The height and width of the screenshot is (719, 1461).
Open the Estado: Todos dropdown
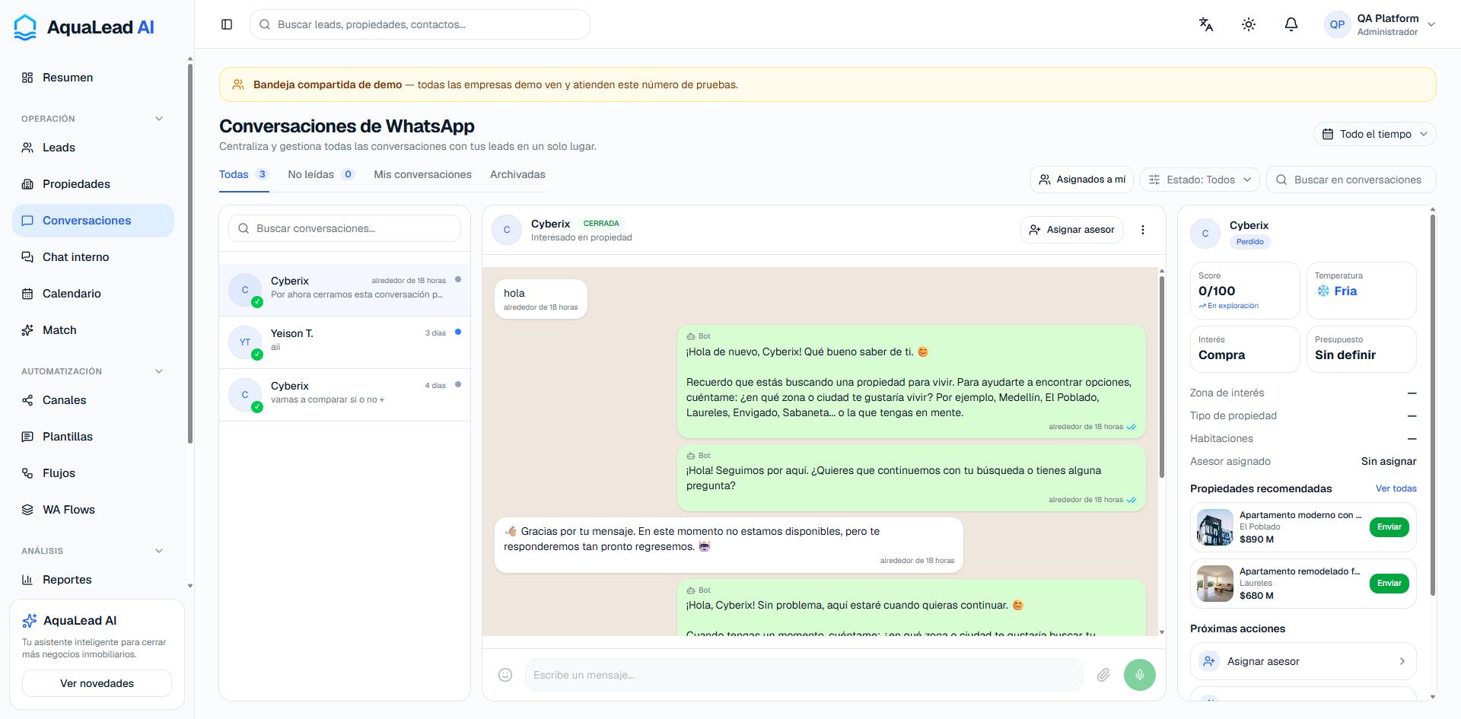point(1200,180)
